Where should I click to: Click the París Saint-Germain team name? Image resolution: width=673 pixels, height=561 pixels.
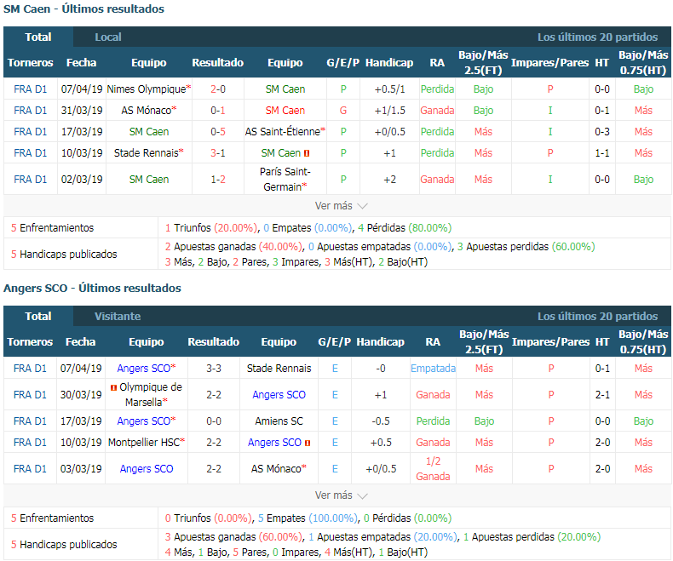285,180
